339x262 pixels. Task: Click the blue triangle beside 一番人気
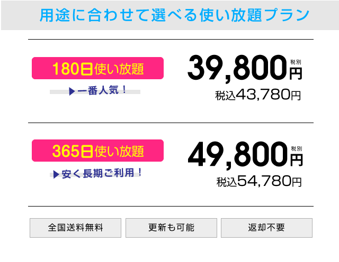72,91
